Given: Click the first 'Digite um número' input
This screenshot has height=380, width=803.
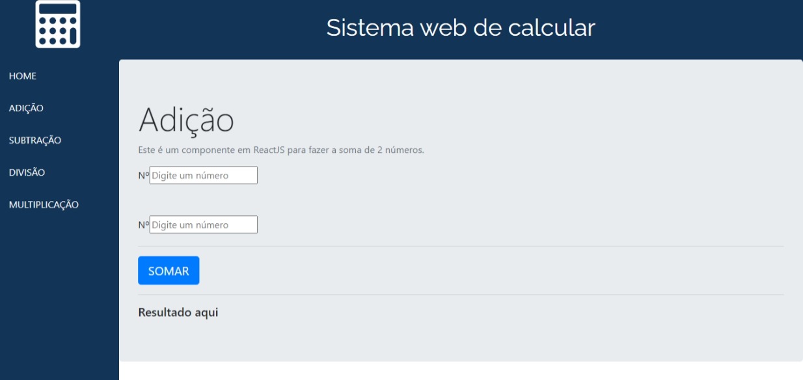Looking at the screenshot, I should (x=202, y=174).
